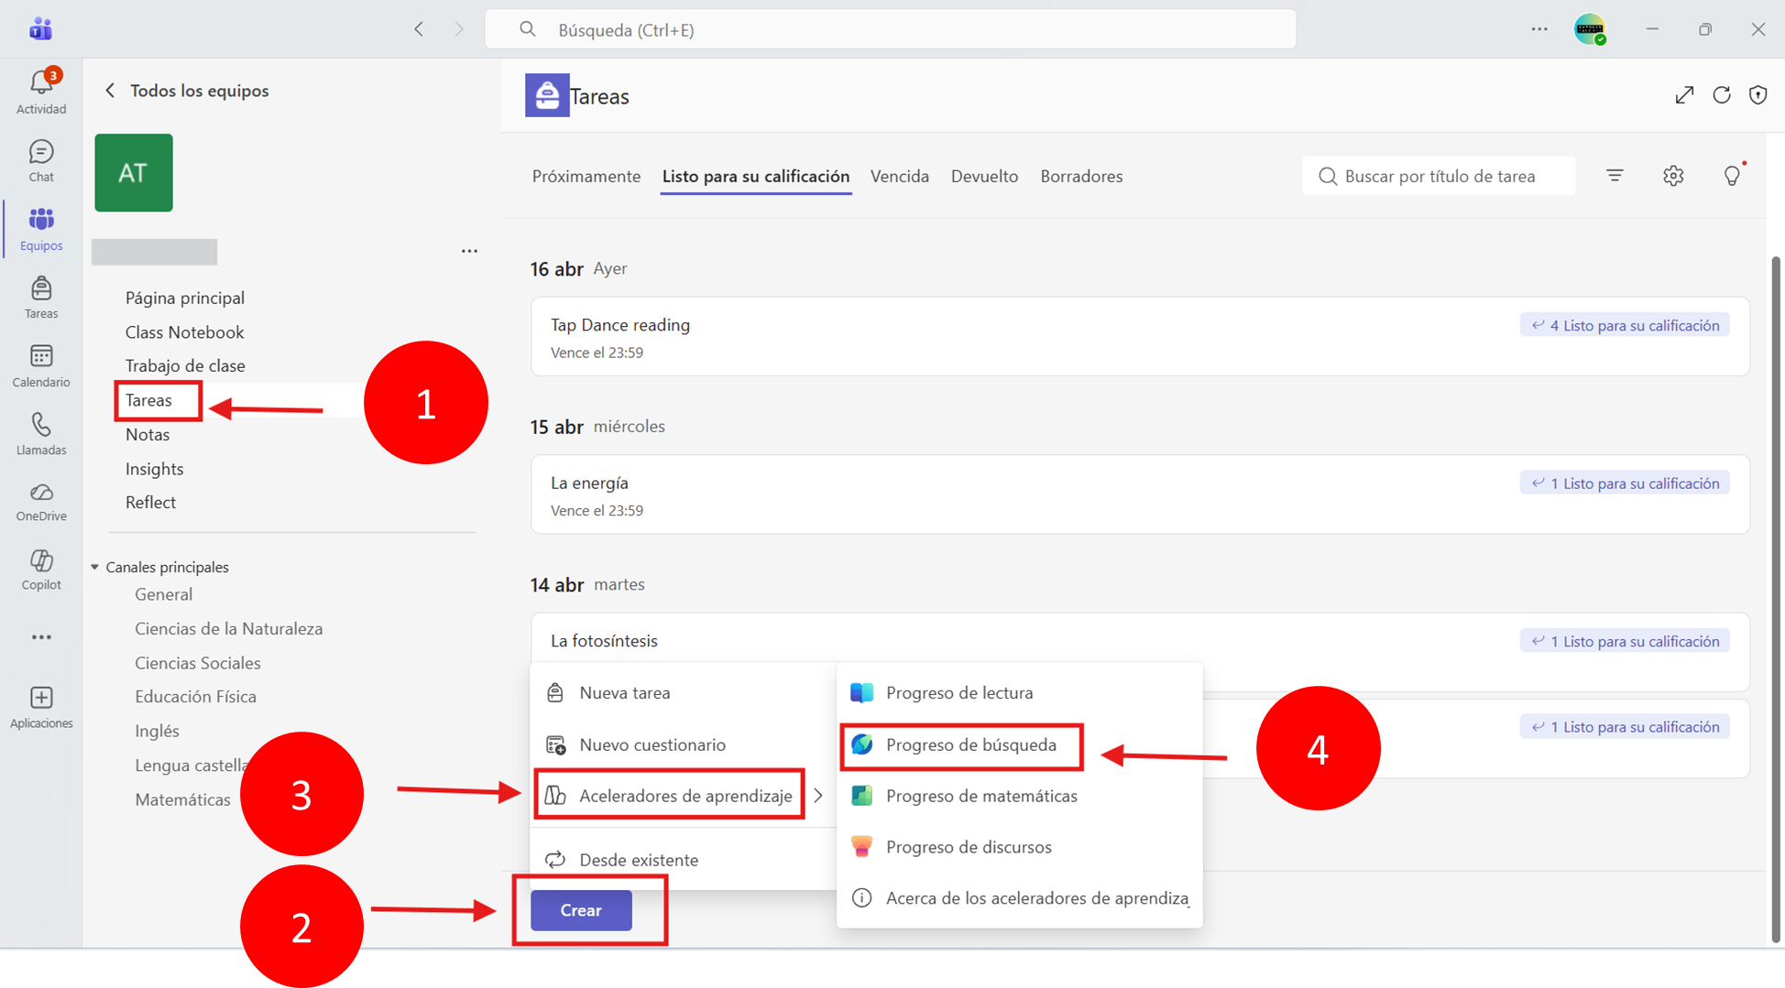Expand the Tareas tab to full screen
This screenshot has height=988, width=1785.
(1684, 95)
